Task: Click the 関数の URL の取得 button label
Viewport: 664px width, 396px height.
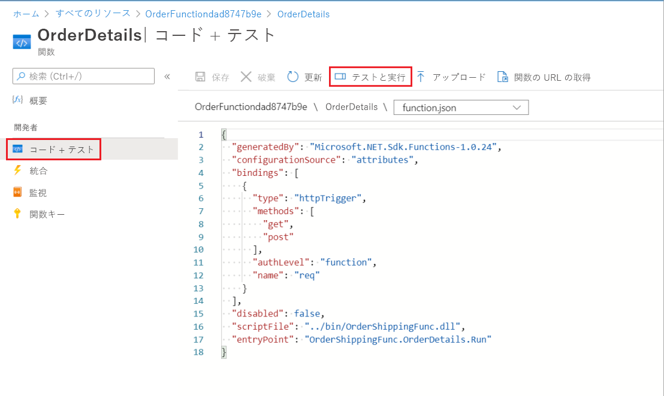Action: [552, 77]
